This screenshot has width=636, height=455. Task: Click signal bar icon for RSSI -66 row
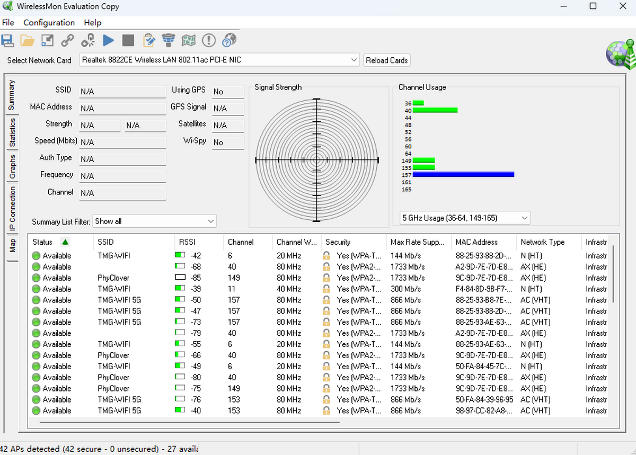[180, 355]
